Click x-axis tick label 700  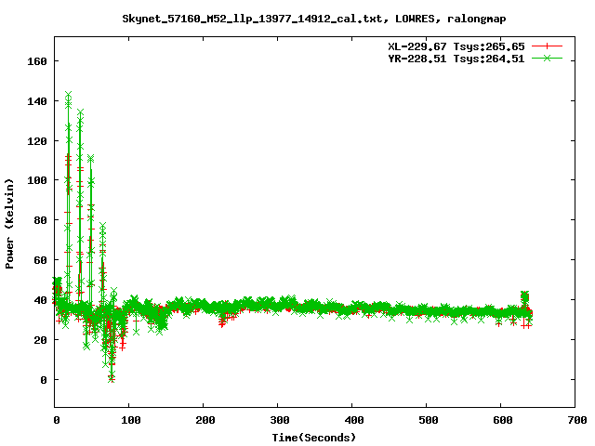tap(577, 420)
